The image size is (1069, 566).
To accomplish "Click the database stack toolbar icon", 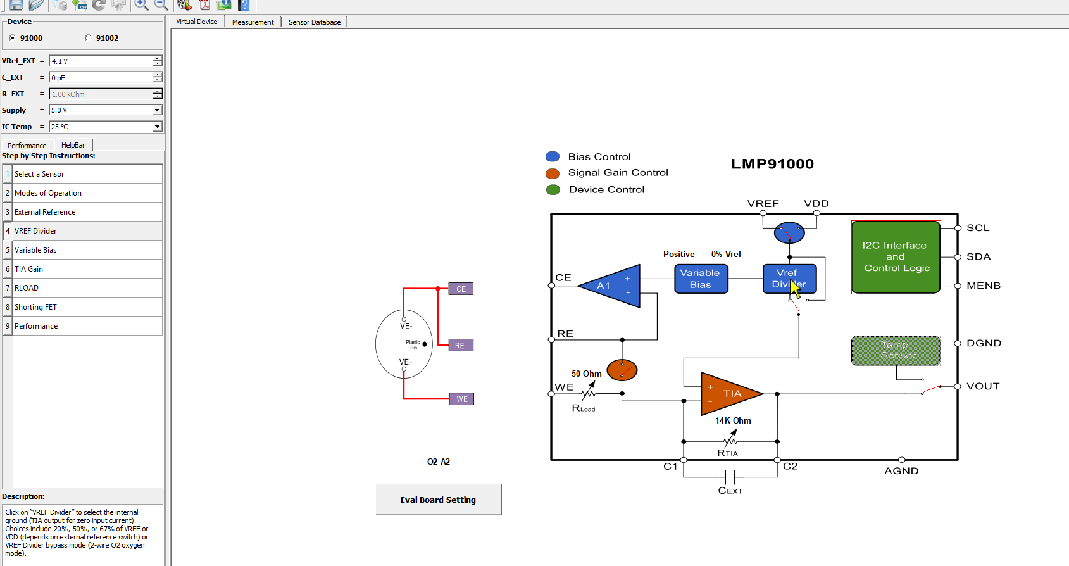I will [x=60, y=5].
